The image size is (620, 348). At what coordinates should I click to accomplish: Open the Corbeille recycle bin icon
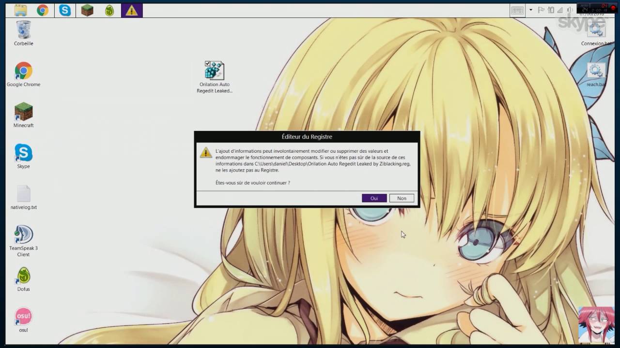(23, 33)
